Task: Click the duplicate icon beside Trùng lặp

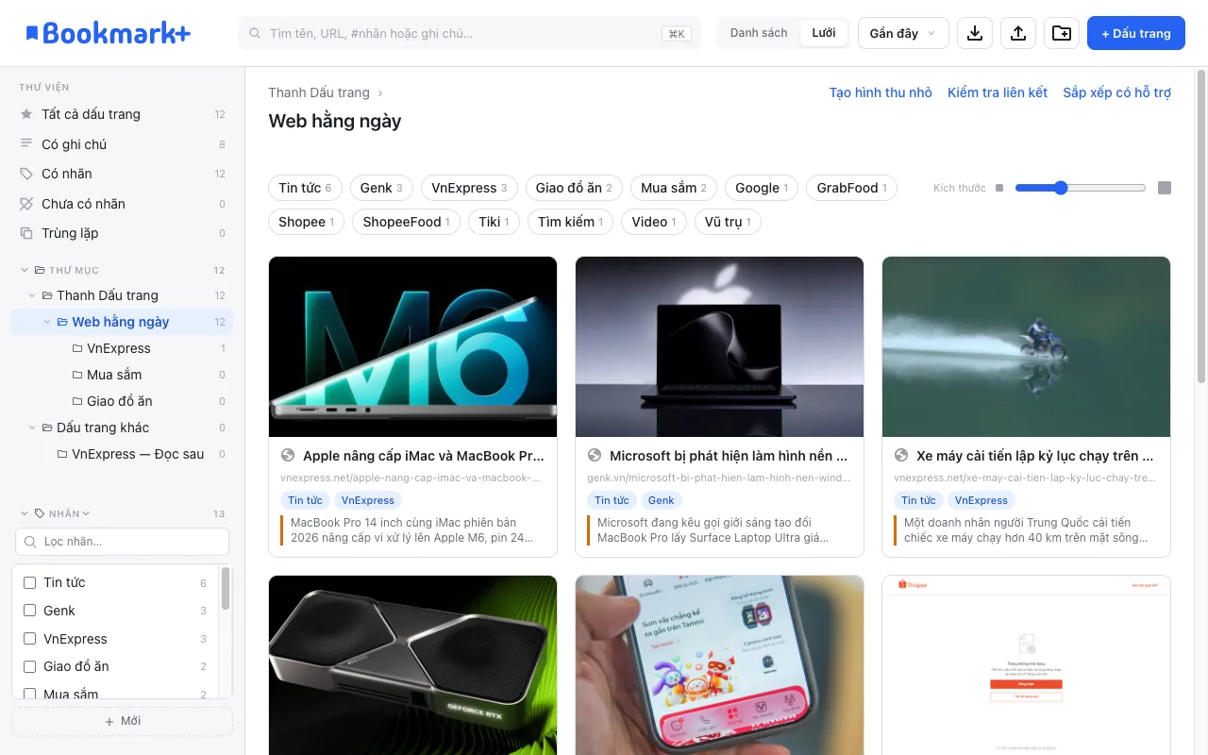Action: point(26,233)
